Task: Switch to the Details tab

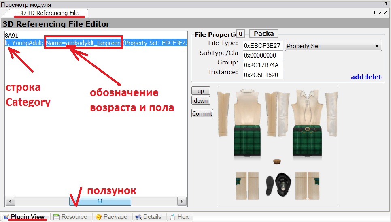Action: [148, 217]
